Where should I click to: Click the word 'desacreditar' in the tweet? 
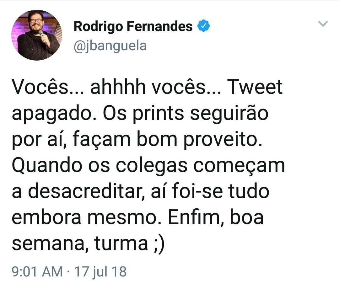85,191
